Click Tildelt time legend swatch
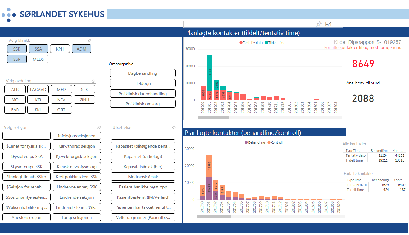Image resolution: width=409 pixels, height=235 pixels. 266,43
